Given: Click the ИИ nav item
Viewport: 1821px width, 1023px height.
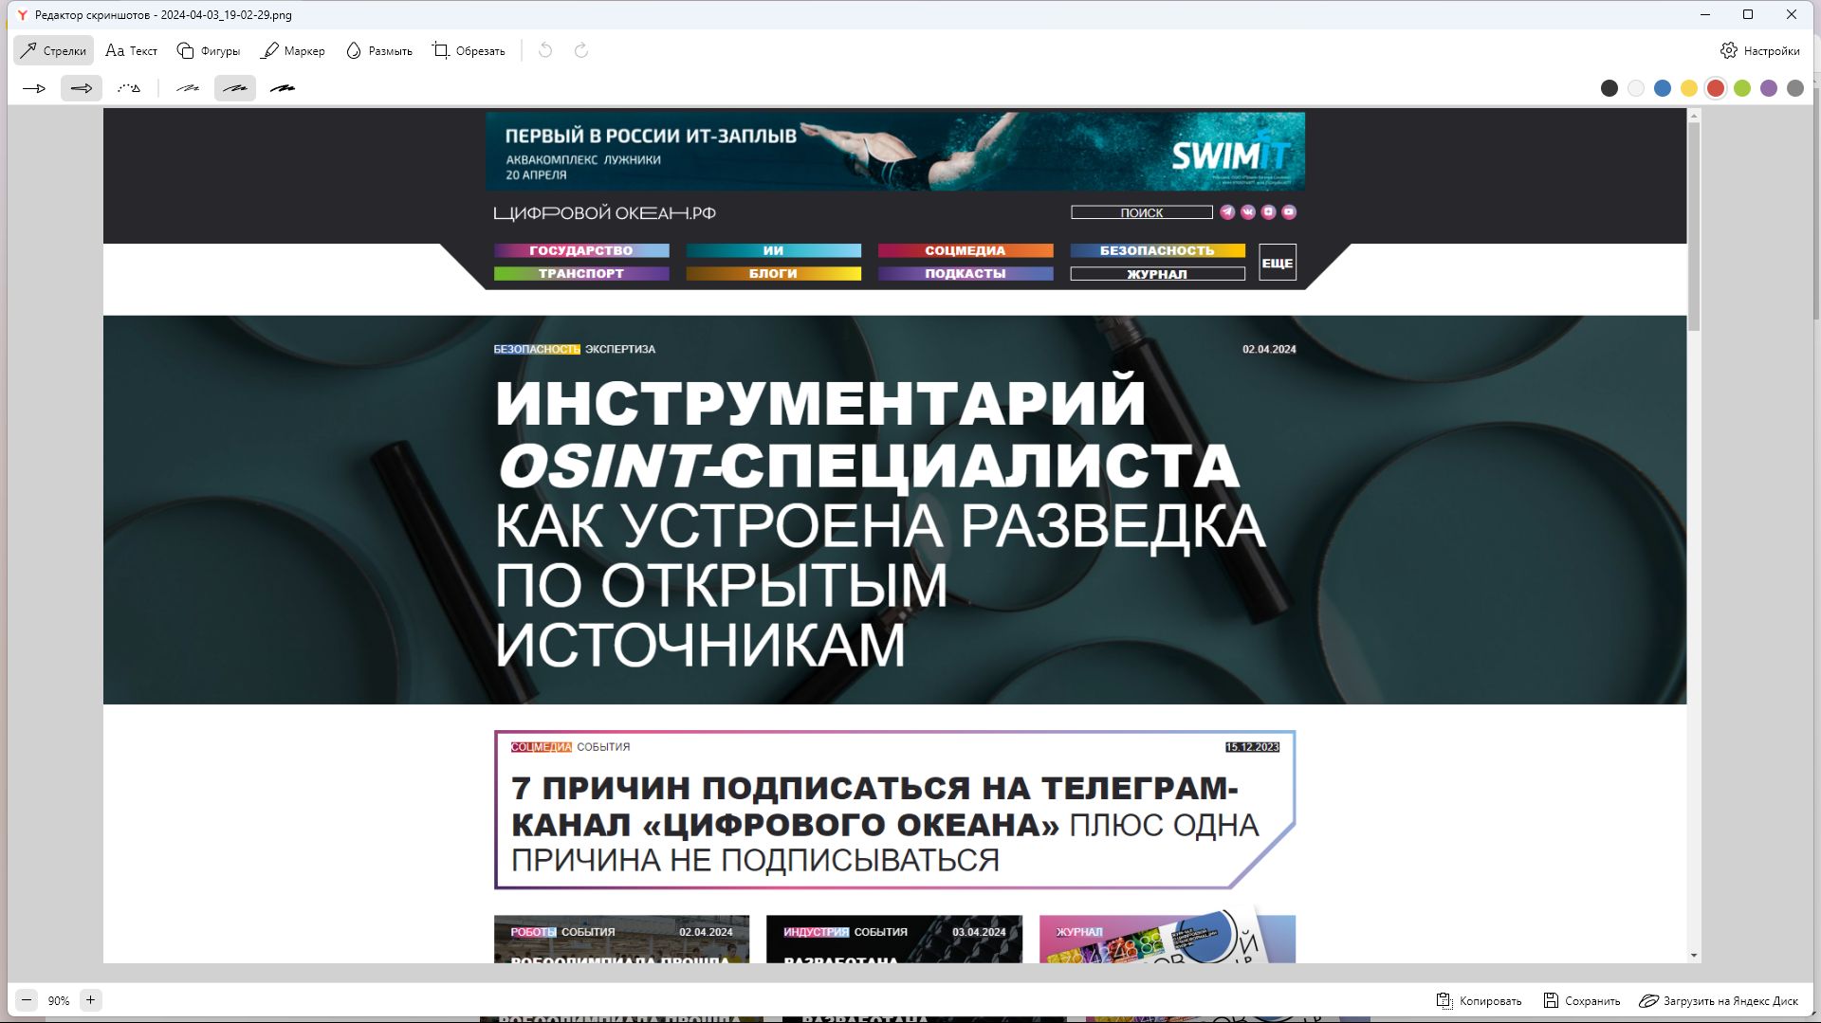Looking at the screenshot, I should (774, 250).
